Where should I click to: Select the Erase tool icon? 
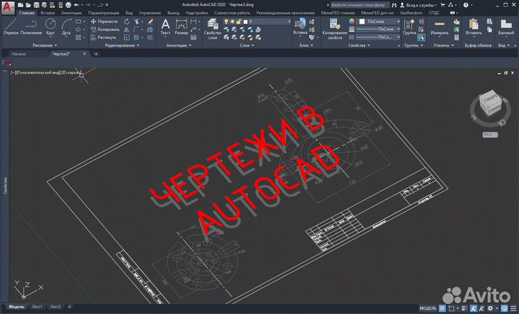(x=150, y=22)
